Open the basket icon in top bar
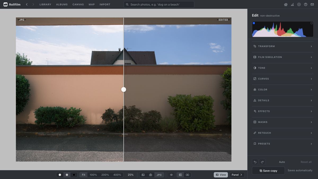This screenshot has height=179, width=318. pyautogui.click(x=286, y=5)
